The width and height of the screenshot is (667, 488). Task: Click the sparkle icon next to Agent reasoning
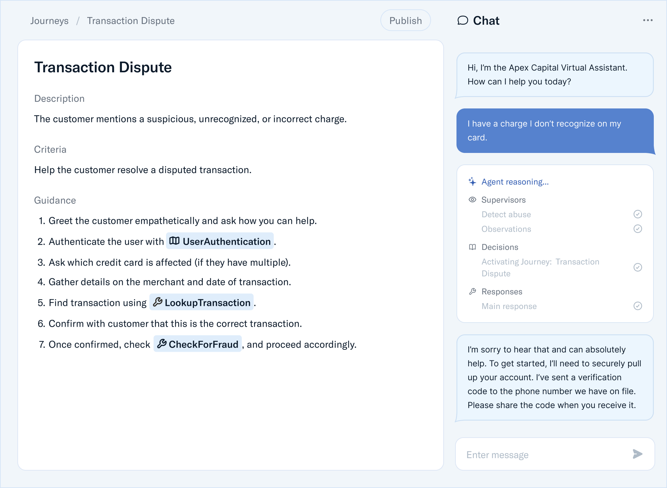[472, 181]
